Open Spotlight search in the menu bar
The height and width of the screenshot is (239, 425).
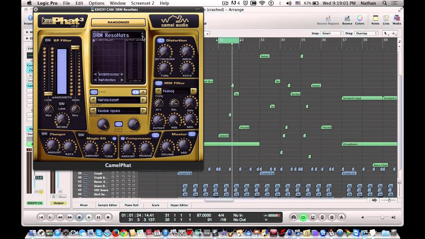click(385, 3)
